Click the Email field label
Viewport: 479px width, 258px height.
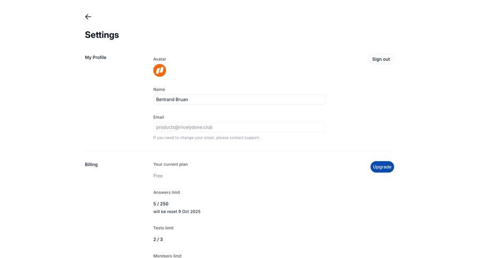tap(159, 117)
